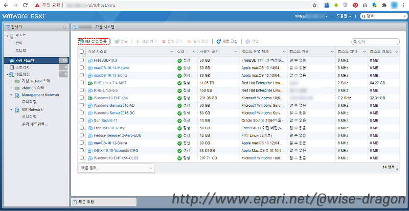The image size is (409, 211).
Task: Open 가상 시스템 column header dropdown arrow
Action: tap(172, 52)
